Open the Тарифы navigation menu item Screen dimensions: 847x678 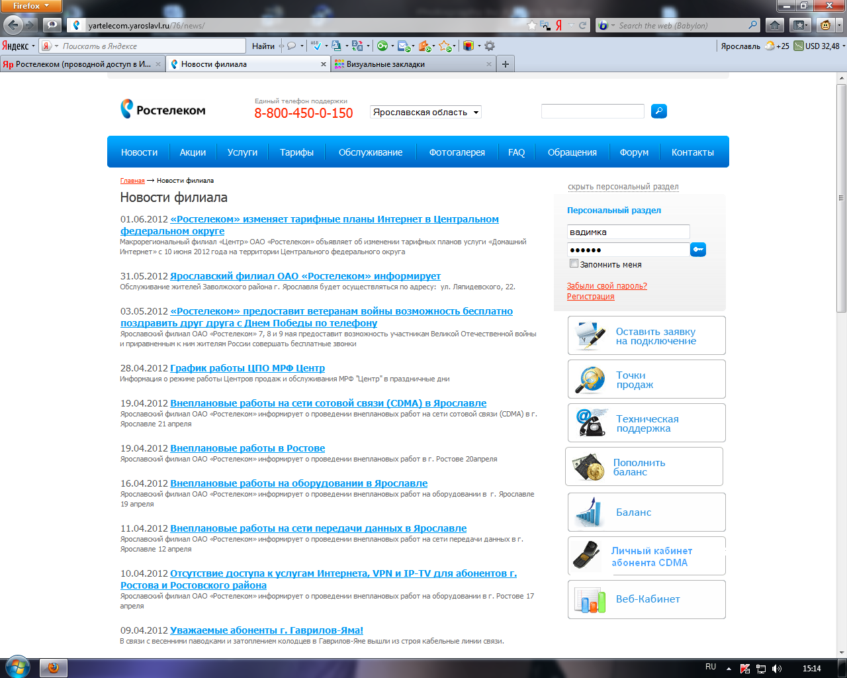click(x=296, y=152)
